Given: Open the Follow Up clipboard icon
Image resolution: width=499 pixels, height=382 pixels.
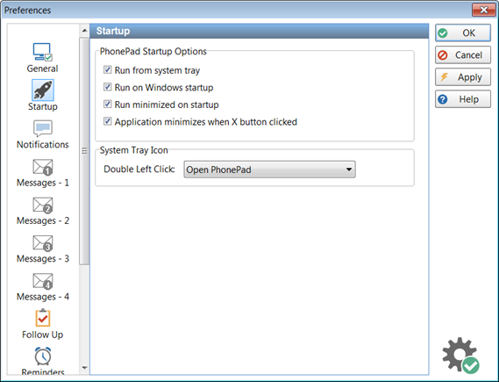Looking at the screenshot, I should tap(43, 318).
